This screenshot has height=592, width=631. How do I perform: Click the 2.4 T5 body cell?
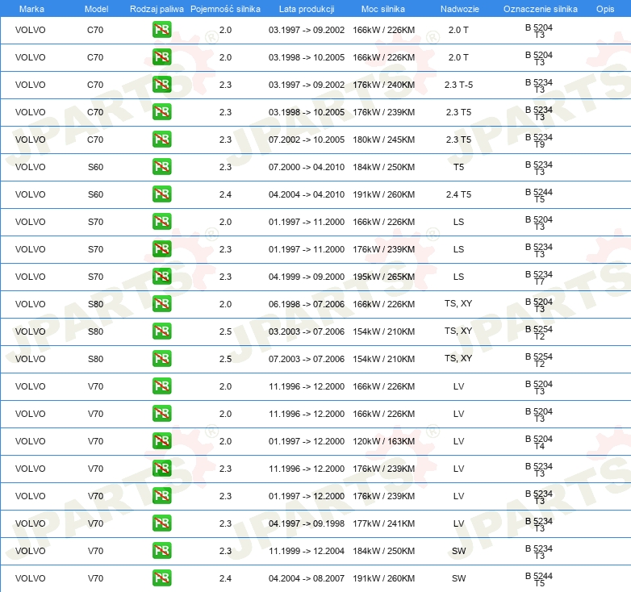[458, 194]
